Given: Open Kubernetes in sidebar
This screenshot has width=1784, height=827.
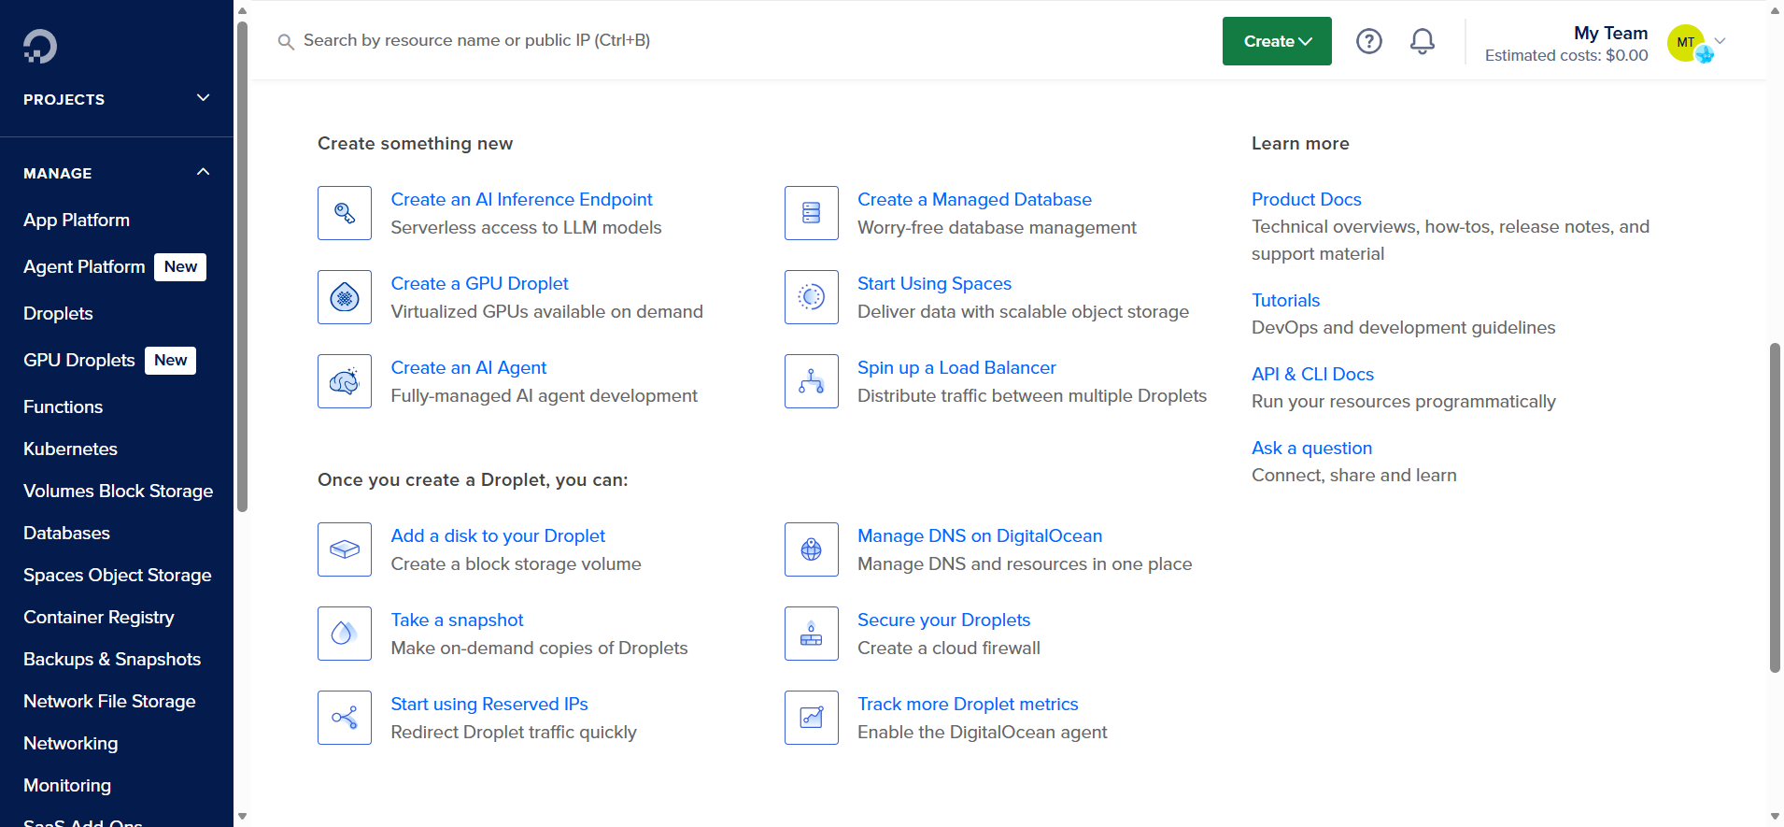Looking at the screenshot, I should pos(70,449).
